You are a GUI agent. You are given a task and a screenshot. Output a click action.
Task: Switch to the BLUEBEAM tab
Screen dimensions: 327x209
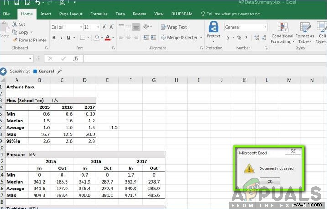pyautogui.click(x=182, y=14)
